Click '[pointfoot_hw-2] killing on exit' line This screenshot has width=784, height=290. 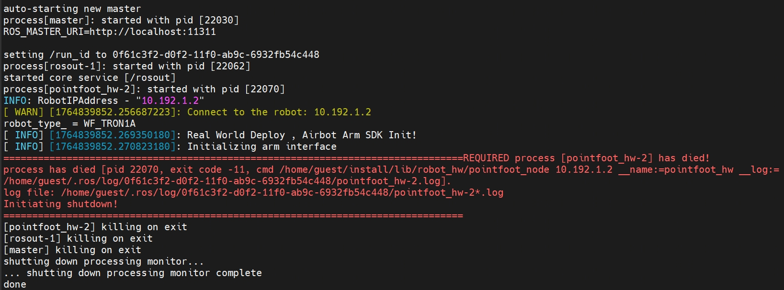pyautogui.click(x=95, y=227)
